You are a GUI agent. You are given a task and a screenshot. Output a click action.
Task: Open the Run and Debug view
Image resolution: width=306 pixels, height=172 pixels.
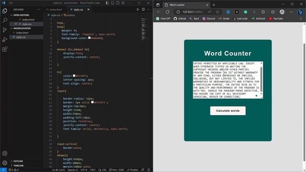5,39
